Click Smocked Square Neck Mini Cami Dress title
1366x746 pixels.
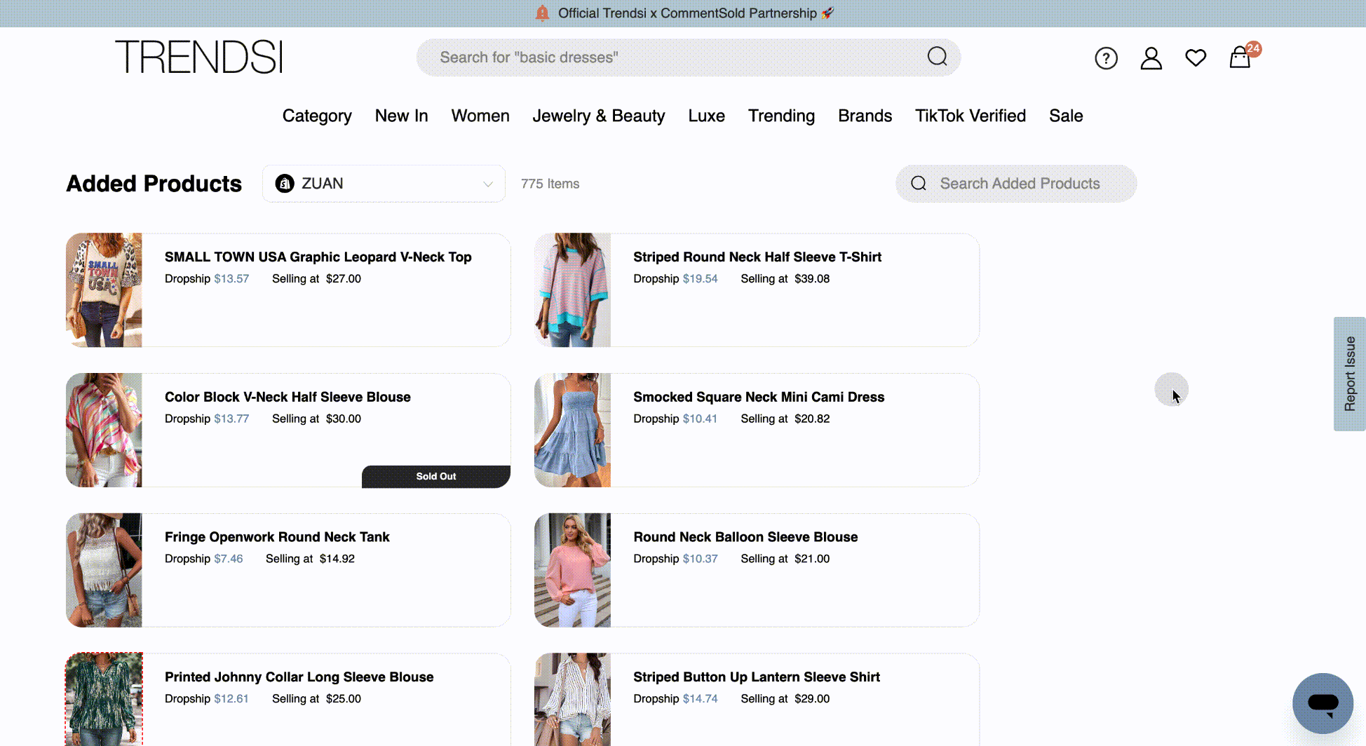coord(758,398)
